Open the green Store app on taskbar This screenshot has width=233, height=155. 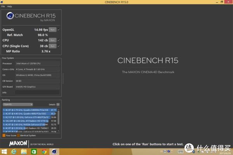34,152
